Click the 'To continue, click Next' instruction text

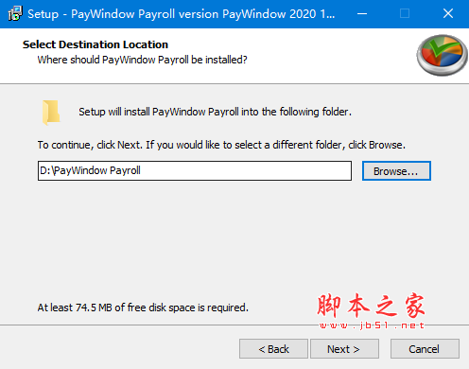(x=221, y=145)
